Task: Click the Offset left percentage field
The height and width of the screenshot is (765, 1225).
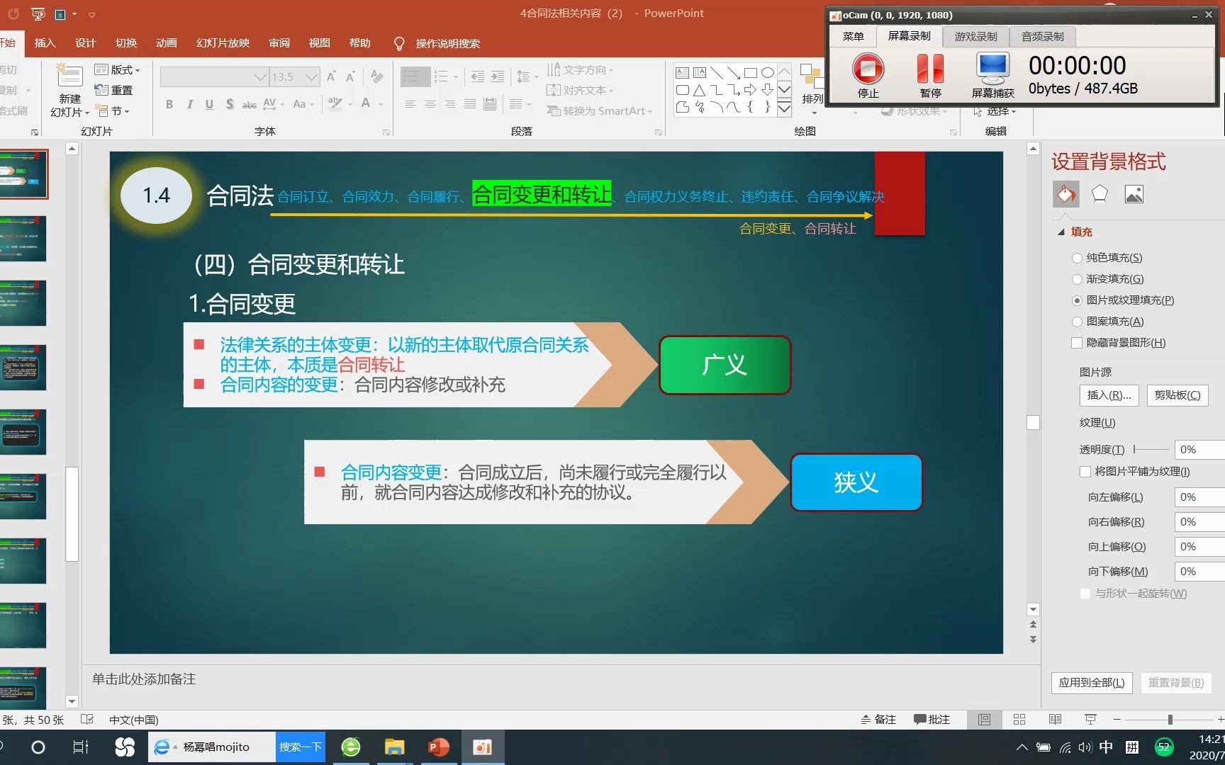Action: pos(1199,497)
